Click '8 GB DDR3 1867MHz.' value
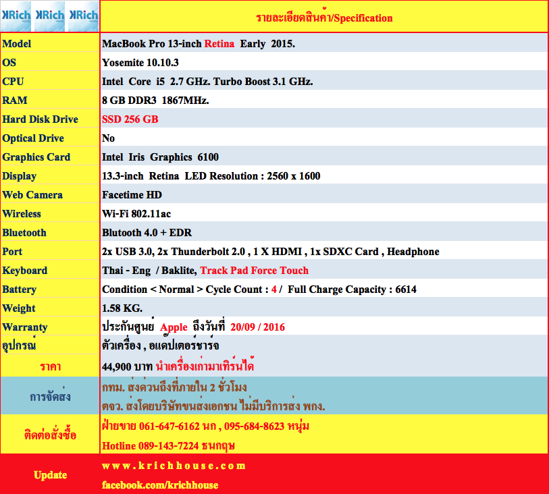Viewport: 549px width, 494px height. tap(155, 101)
